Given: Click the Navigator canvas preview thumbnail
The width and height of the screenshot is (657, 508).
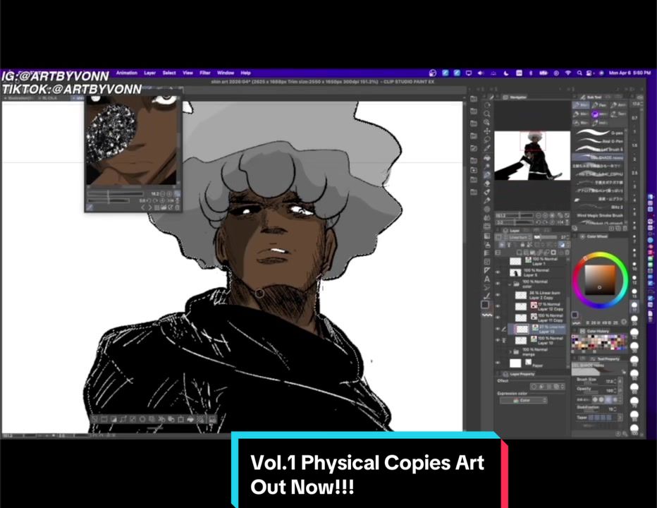Looking at the screenshot, I should click(532, 155).
